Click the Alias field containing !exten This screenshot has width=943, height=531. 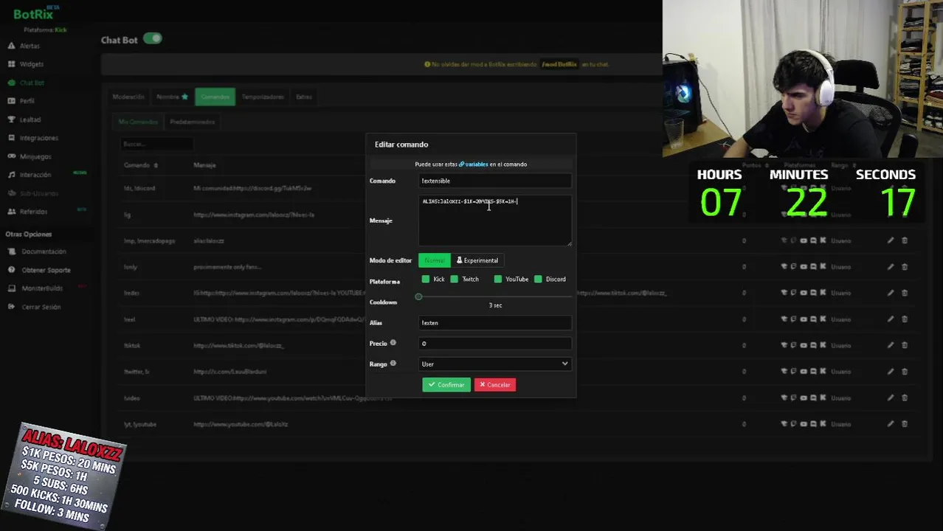495,322
